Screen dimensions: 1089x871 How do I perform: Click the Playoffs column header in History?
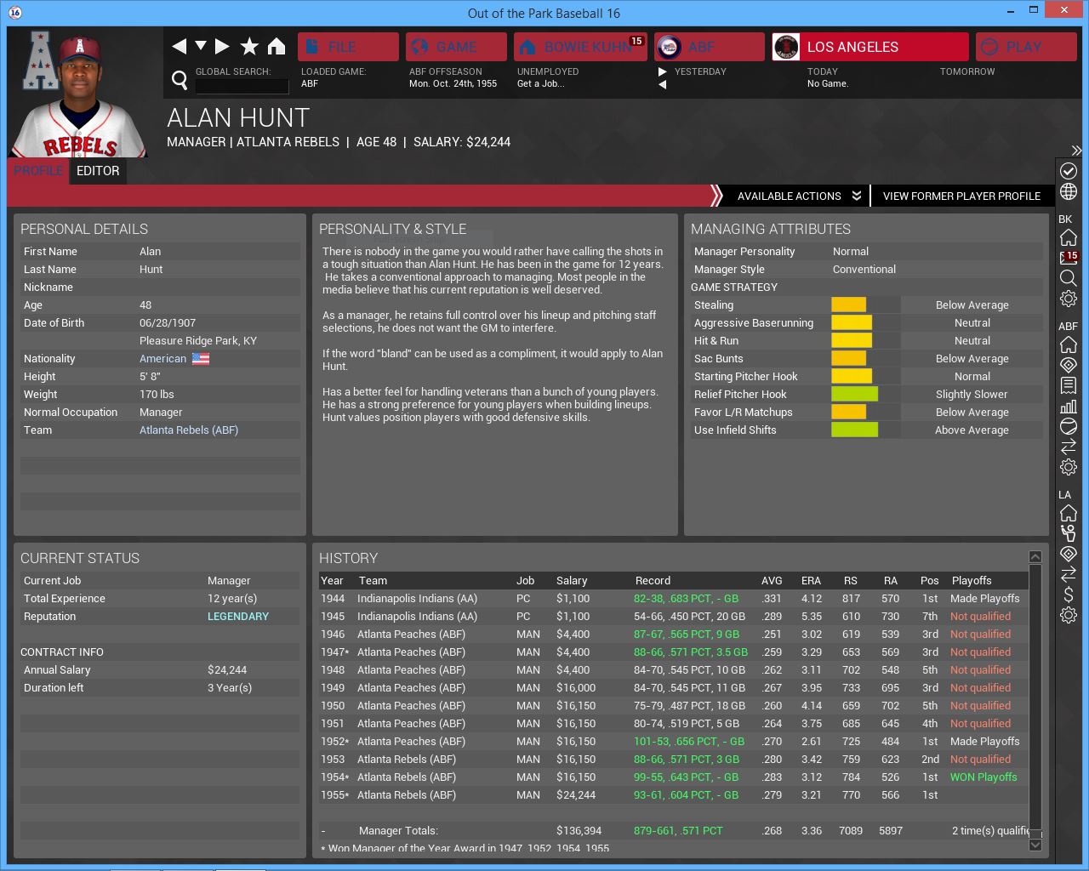(972, 581)
